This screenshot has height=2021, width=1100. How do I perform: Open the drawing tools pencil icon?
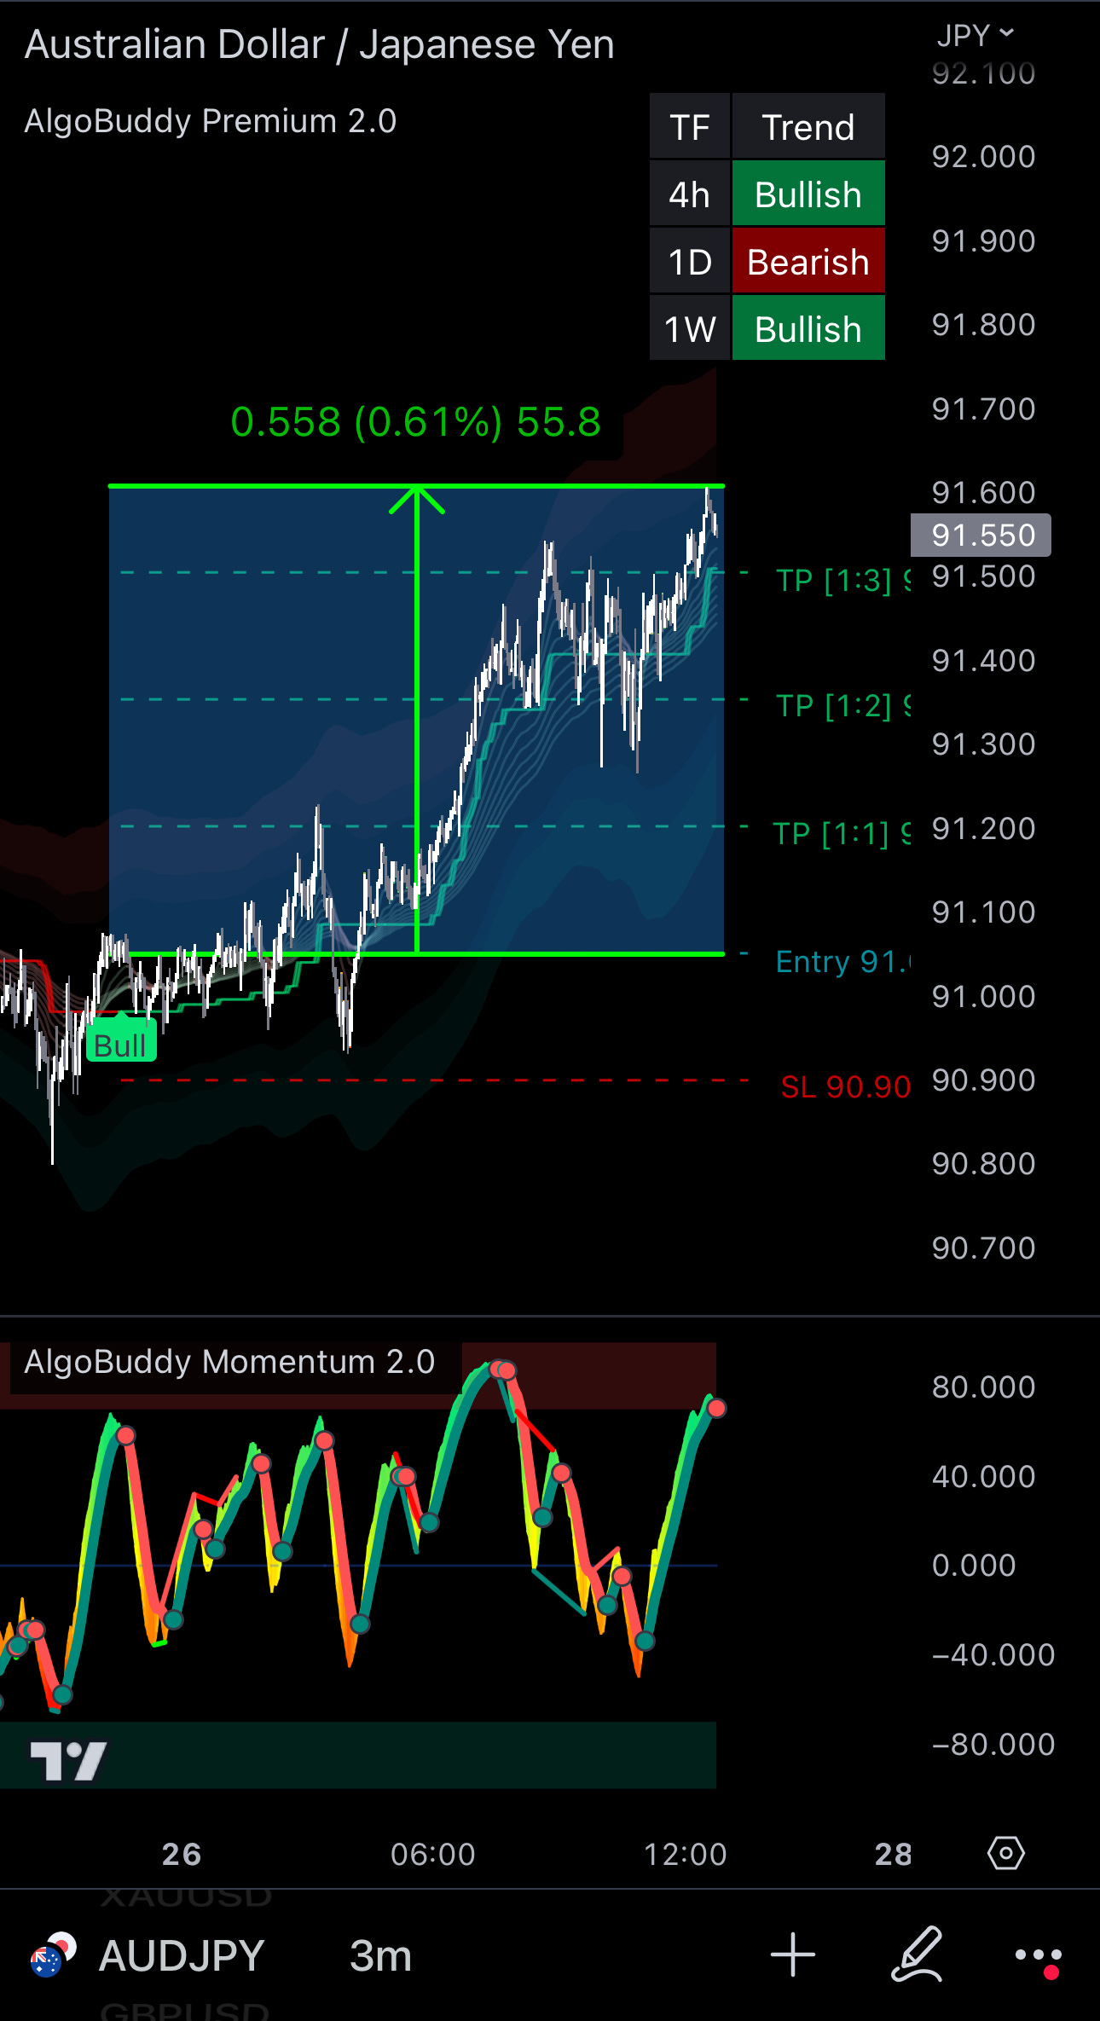click(x=917, y=1954)
